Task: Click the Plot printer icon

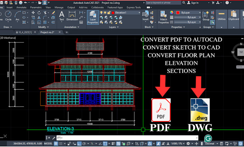Action: point(20,3)
